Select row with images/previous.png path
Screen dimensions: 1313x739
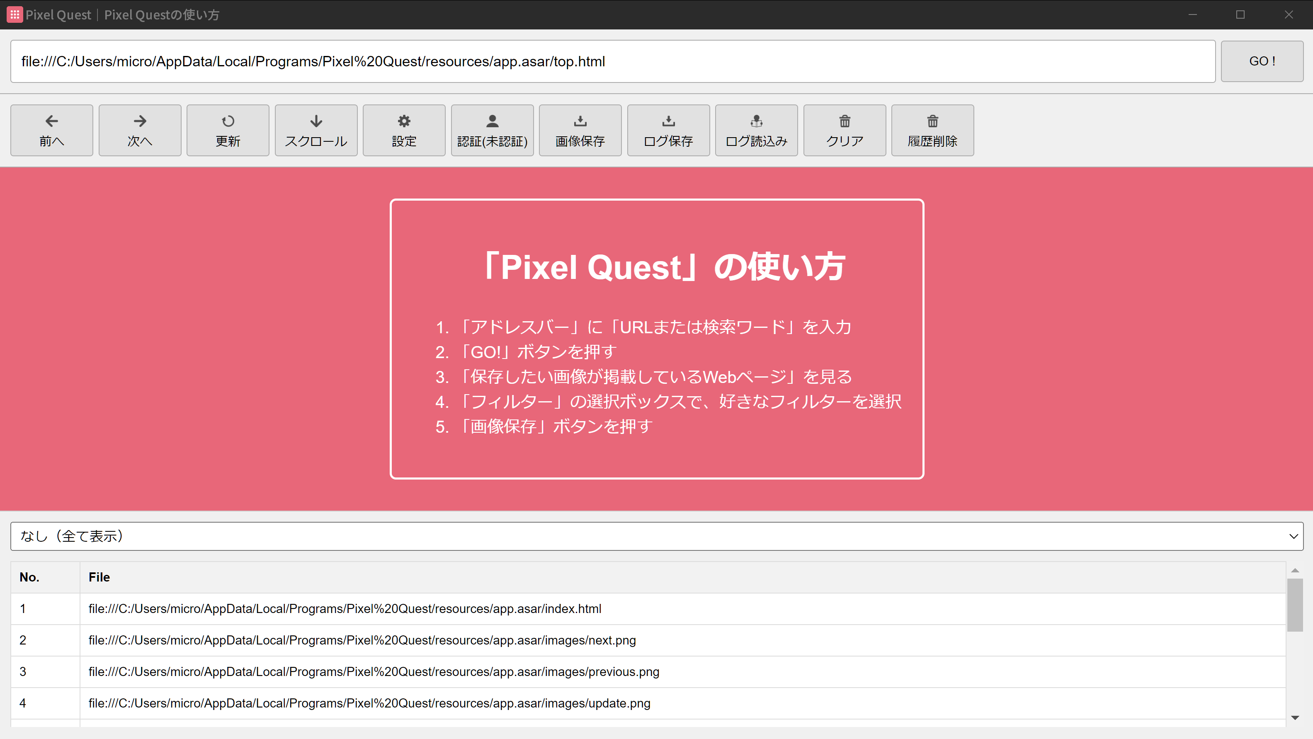click(x=682, y=672)
